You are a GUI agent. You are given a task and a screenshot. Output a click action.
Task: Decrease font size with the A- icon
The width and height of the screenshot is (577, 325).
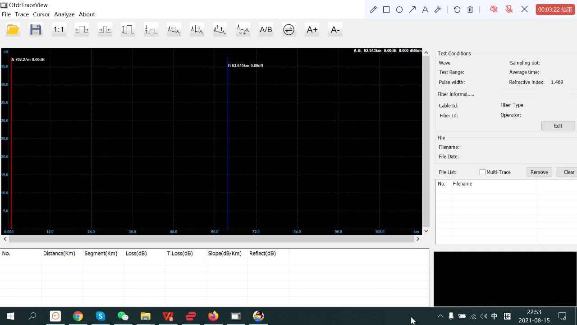click(335, 30)
